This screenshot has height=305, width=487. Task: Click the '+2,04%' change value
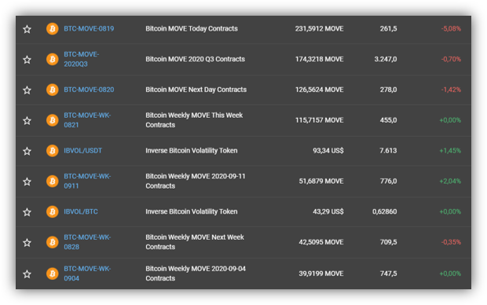pyautogui.click(x=450, y=181)
